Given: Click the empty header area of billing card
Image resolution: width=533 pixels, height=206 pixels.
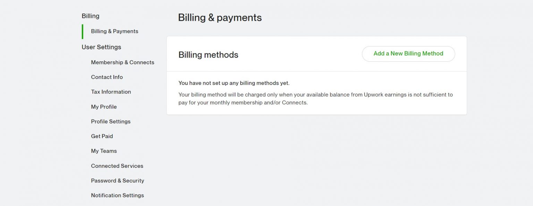Looking at the screenshot, I should point(298,54).
